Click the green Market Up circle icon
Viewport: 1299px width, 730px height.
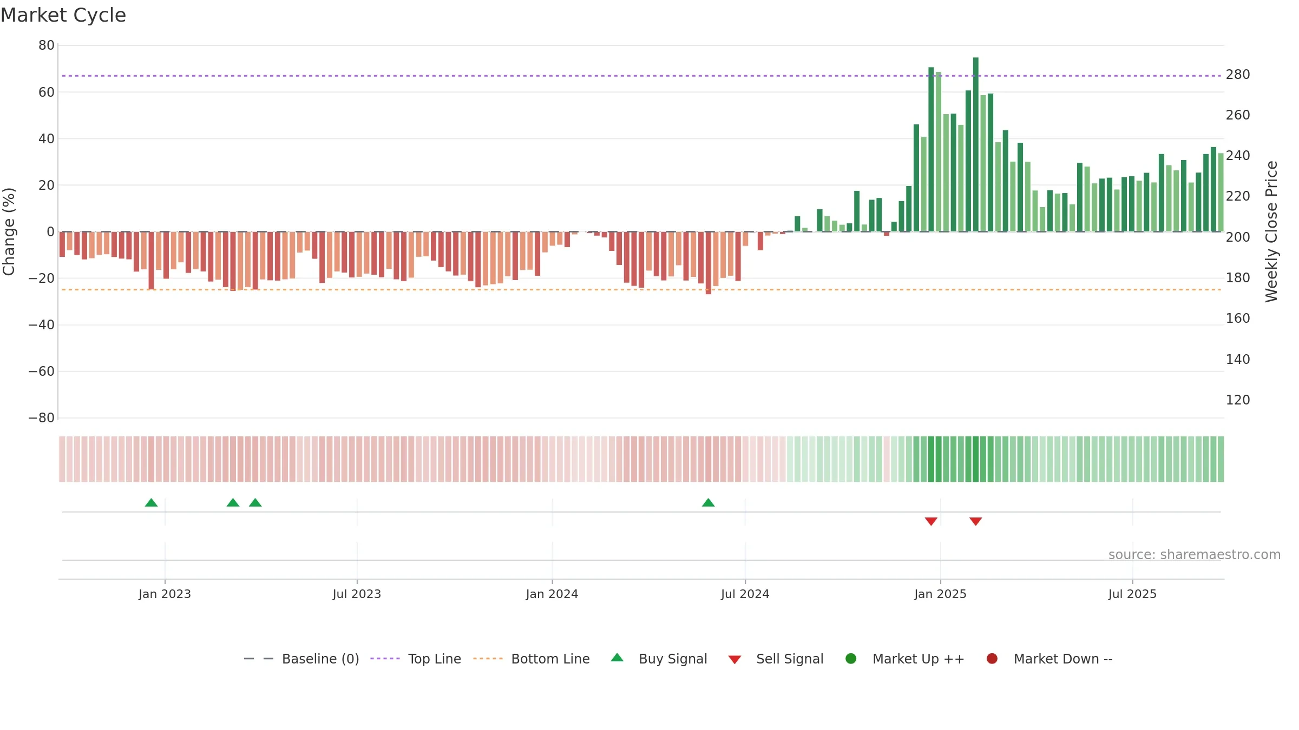click(851, 659)
